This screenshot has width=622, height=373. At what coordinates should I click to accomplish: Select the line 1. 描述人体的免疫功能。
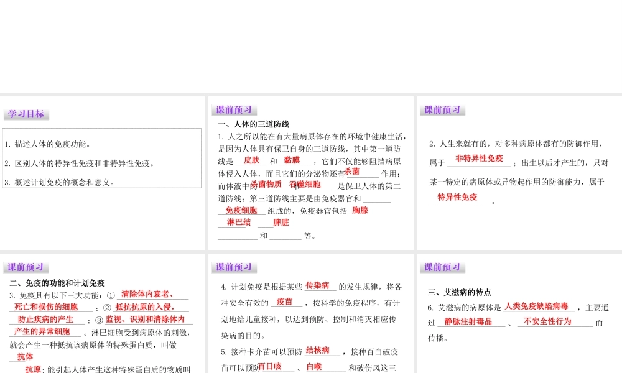tap(48, 144)
